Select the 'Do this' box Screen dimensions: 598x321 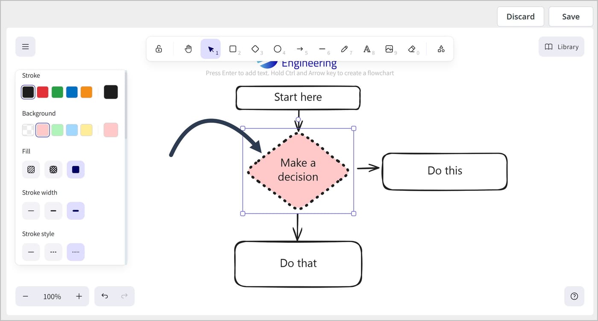click(x=445, y=171)
